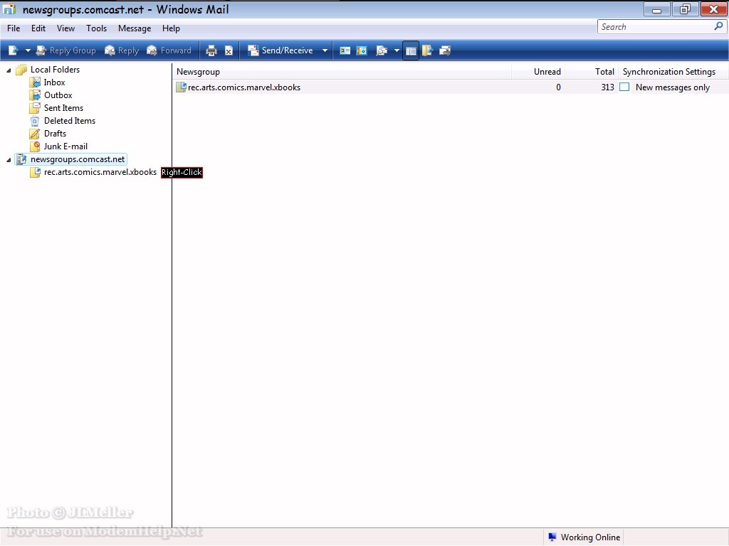Click the Working Online status indicator
This screenshot has width=729, height=546.
[584, 537]
